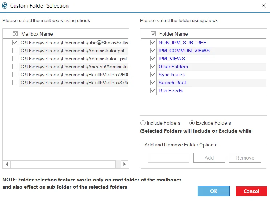Select the Aneesh\Administra mailbox row
The image size is (270, 201).
[74, 67]
